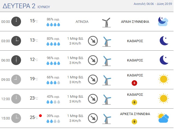
Task: Click the 12°C temperature at 06:00
Action: [34, 60]
